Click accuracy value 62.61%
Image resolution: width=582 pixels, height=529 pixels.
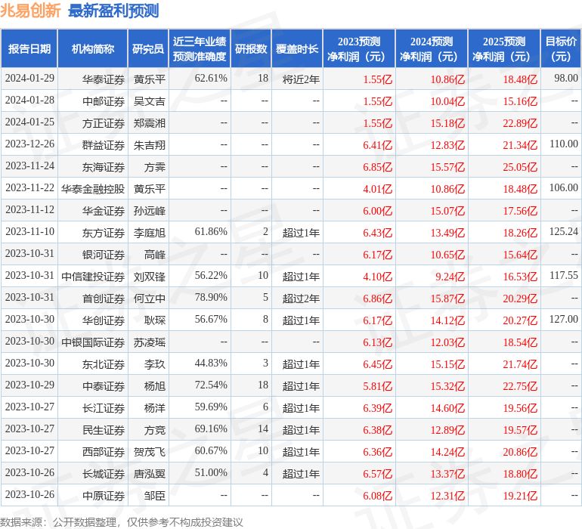tap(211, 79)
